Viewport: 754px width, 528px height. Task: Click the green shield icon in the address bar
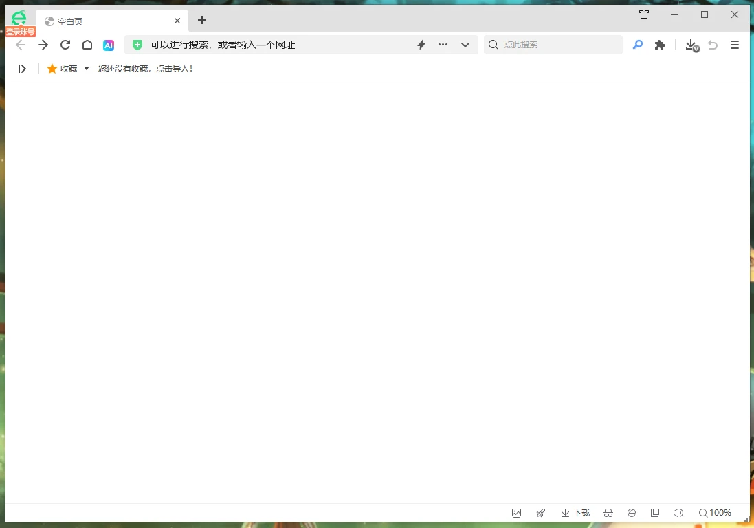(x=137, y=45)
